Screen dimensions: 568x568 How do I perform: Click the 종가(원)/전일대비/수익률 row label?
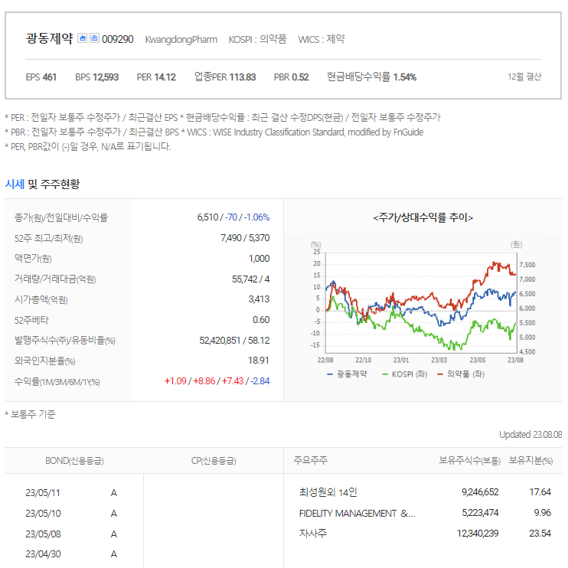[61, 217]
